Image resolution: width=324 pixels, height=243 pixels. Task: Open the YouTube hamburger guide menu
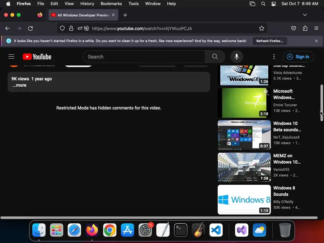pyautogui.click(x=11, y=56)
